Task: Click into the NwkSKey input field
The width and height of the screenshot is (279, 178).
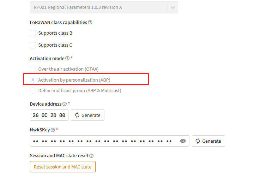Action: (x=102, y=141)
